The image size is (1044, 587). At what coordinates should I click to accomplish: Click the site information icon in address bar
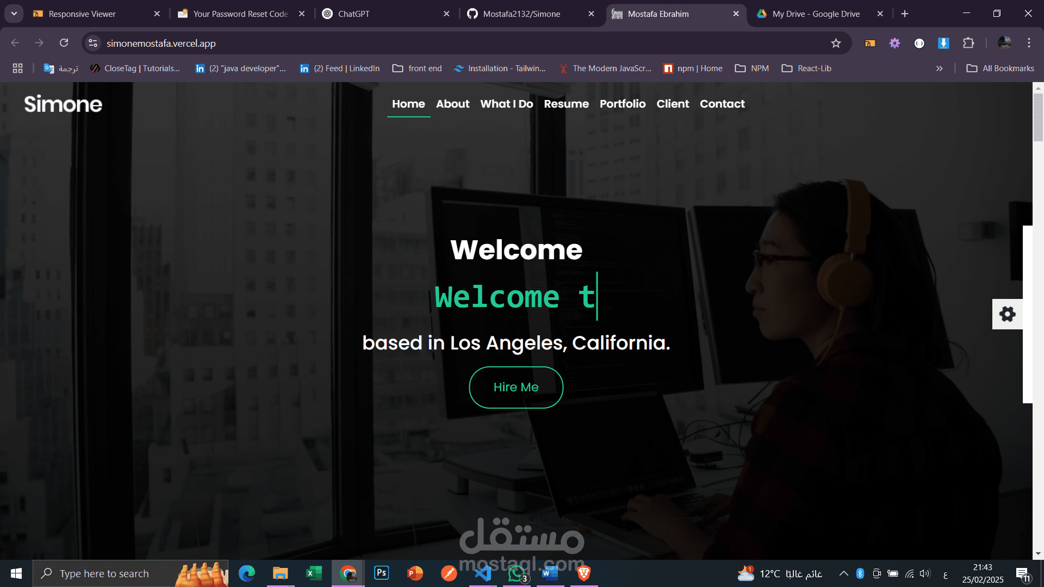click(93, 43)
